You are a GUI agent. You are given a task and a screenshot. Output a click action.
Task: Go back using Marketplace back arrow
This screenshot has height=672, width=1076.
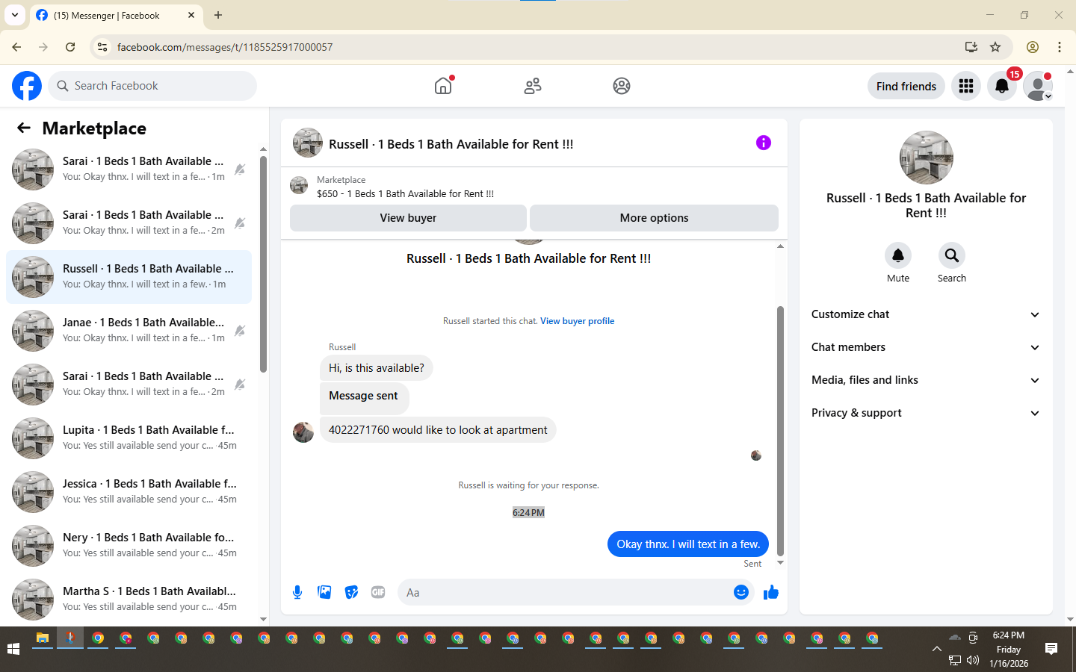point(24,128)
